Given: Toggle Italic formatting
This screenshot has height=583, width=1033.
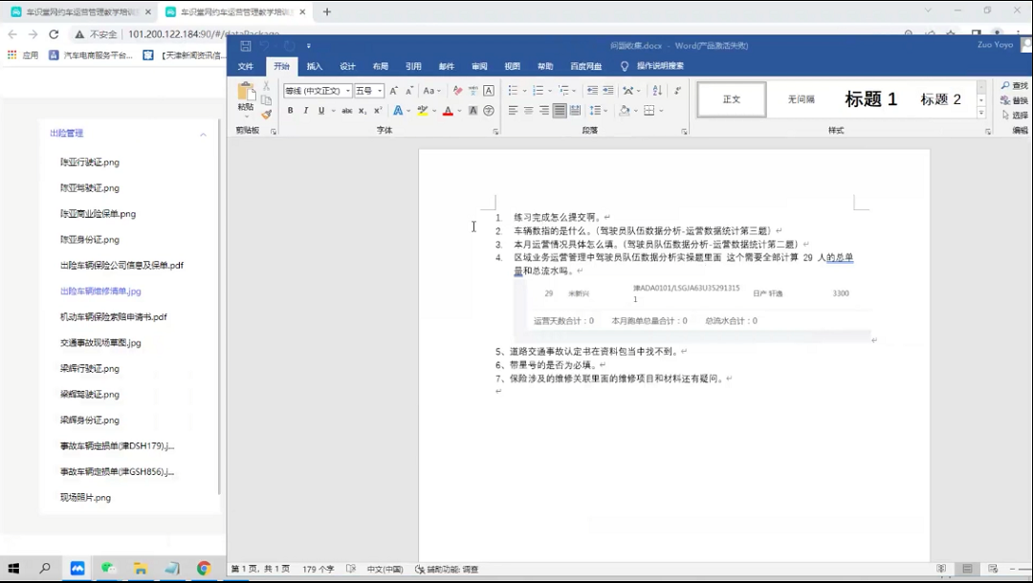Looking at the screenshot, I should [306, 111].
